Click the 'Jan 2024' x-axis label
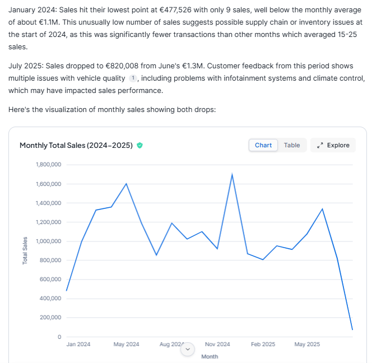This screenshot has height=363, width=372. pos(78,344)
